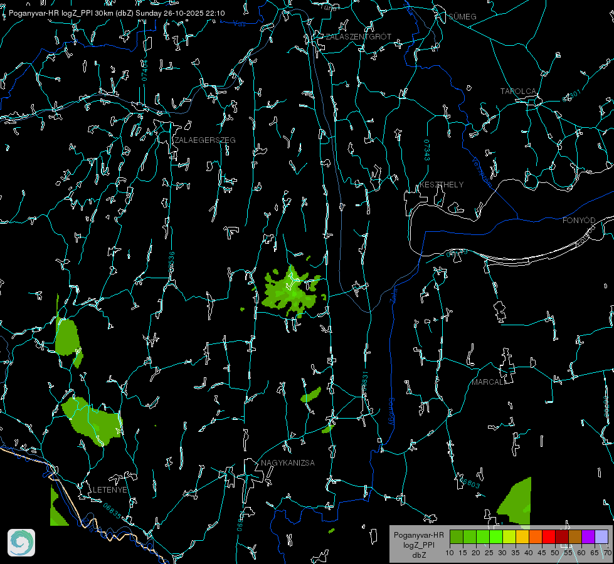Pick the 45–50 dBZ red legend swatch

point(549,536)
